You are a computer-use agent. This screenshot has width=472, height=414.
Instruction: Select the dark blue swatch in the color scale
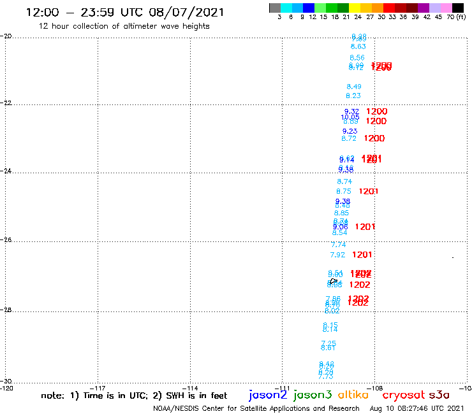coord(309,8)
